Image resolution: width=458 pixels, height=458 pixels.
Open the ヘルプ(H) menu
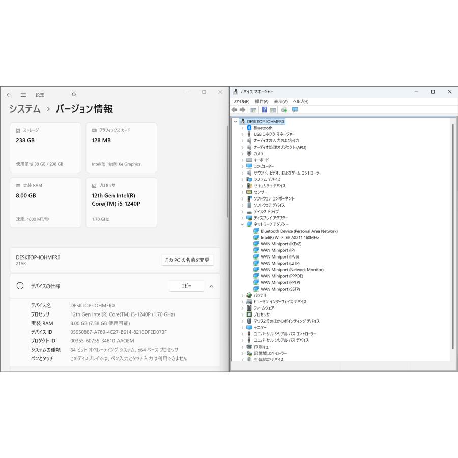[x=301, y=101]
